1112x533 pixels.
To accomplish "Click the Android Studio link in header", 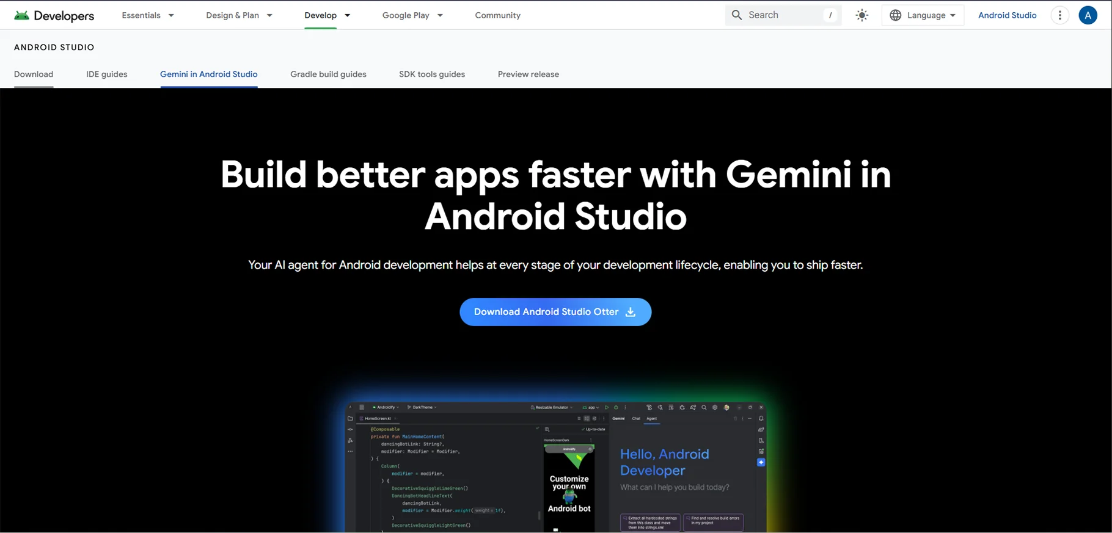I will point(1007,15).
